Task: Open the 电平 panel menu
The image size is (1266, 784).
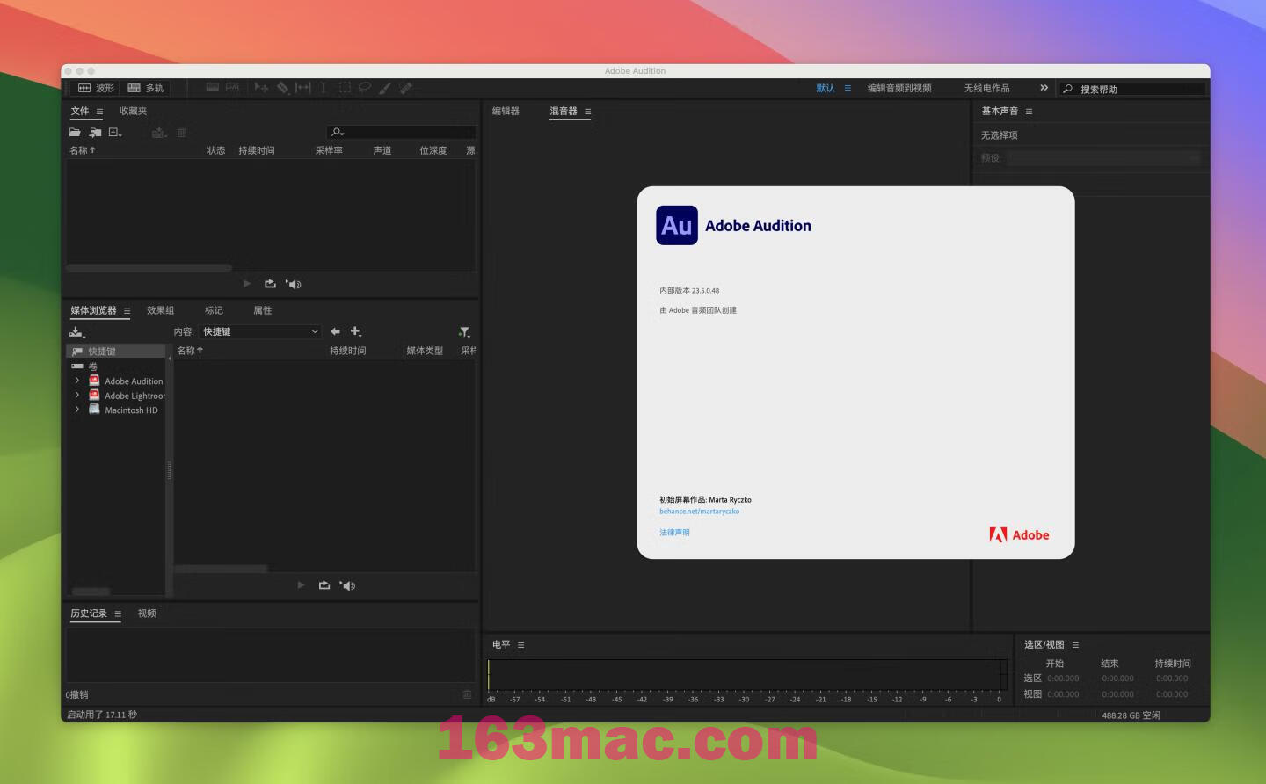Action: tap(520, 645)
